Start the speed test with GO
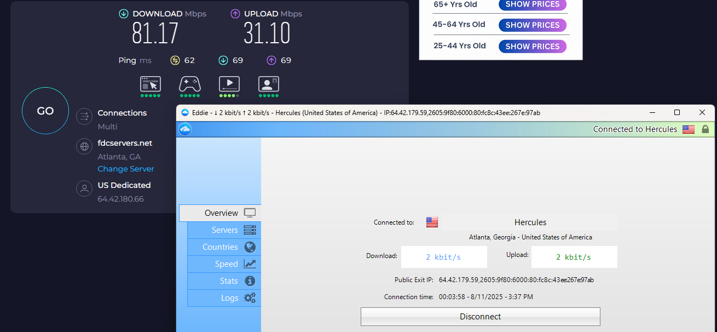This screenshot has width=717, height=332. [x=45, y=111]
